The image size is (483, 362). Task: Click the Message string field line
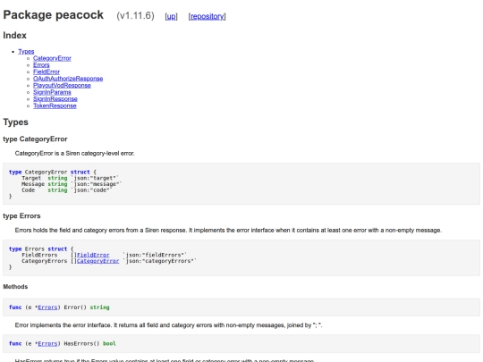[x=72, y=184]
